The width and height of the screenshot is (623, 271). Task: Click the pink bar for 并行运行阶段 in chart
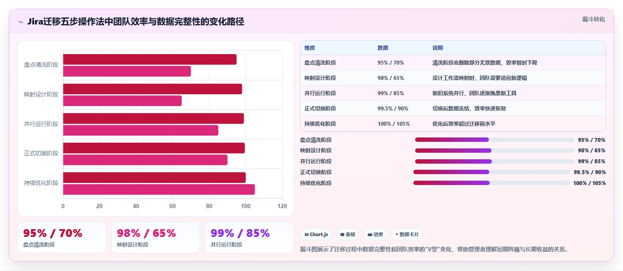point(141,130)
